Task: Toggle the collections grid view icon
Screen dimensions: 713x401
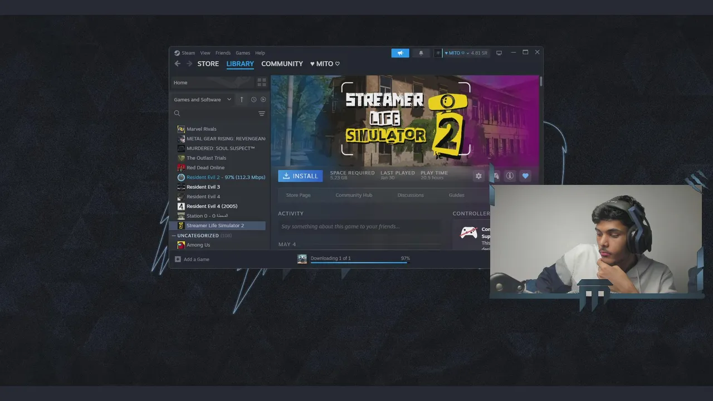Action: pyautogui.click(x=262, y=82)
